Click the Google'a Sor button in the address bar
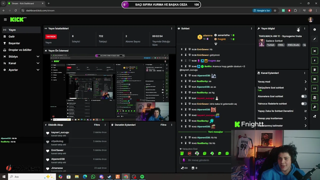The image size is (320, 180). click(x=261, y=10)
